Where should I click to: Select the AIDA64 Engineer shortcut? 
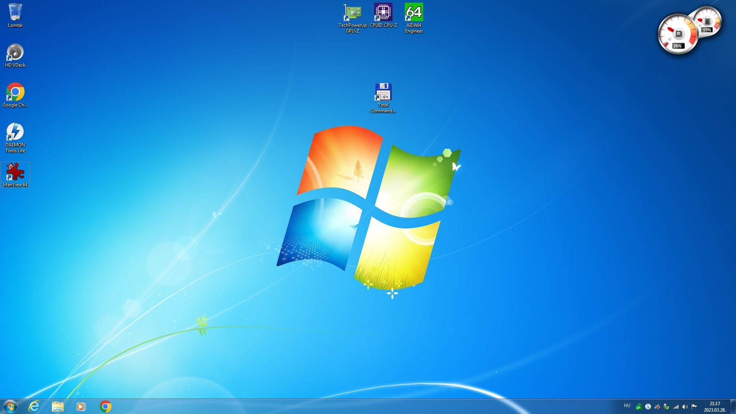(414, 18)
